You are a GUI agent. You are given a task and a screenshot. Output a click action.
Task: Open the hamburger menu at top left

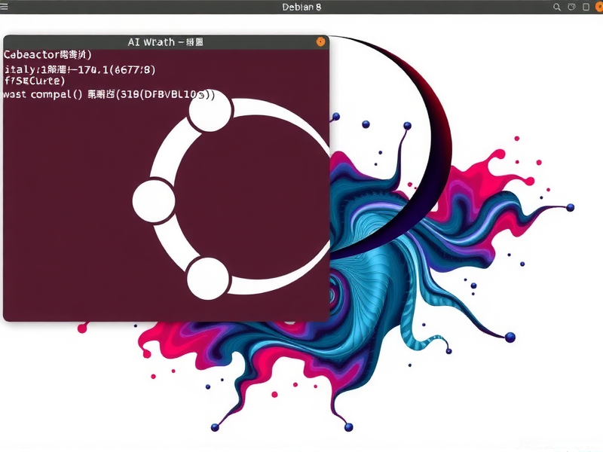point(3,8)
